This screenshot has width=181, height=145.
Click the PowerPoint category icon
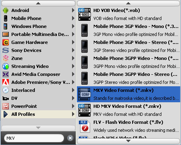(x=6, y=106)
